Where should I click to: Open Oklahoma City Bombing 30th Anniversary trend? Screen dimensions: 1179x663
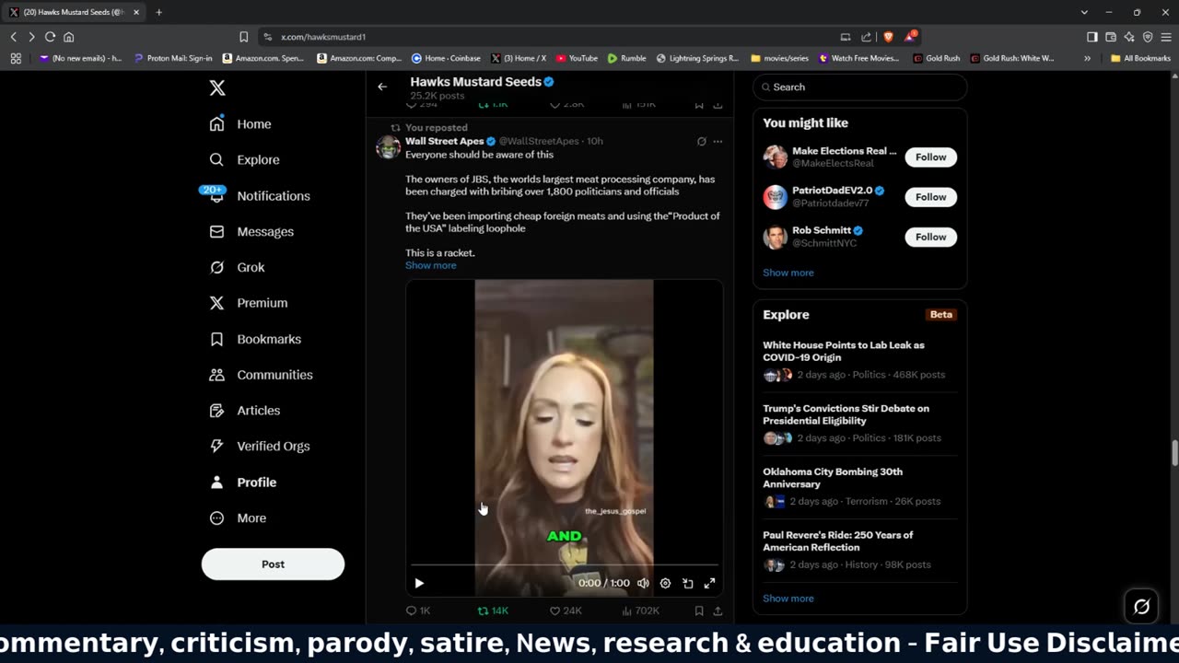coord(859,486)
